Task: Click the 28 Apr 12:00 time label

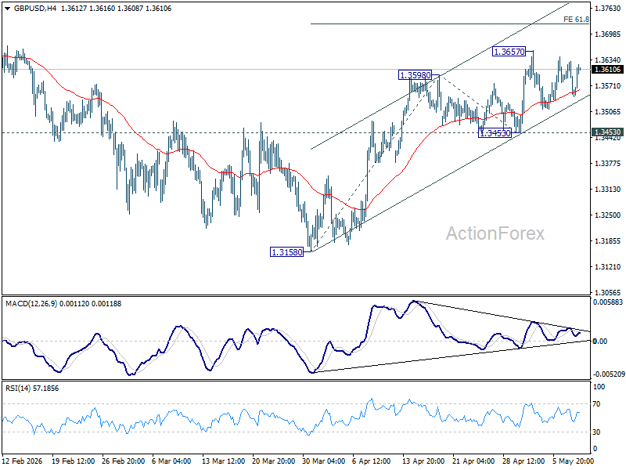Action: (523, 461)
